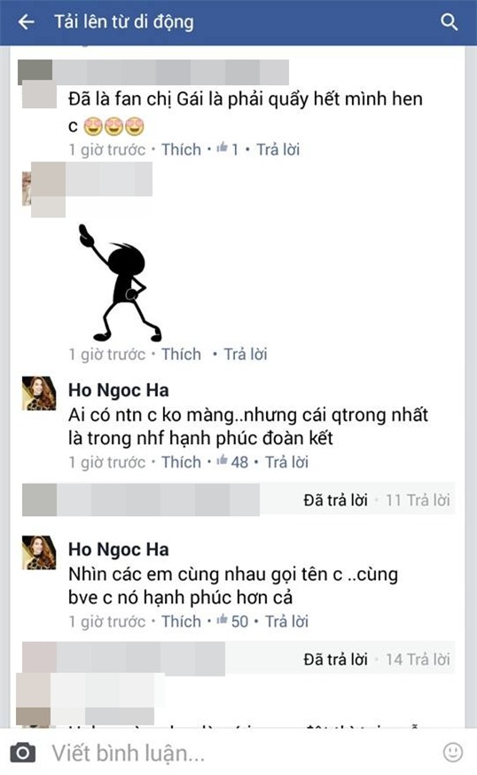Reply to the 'Đã là fan chị Gái' comment

278,149
